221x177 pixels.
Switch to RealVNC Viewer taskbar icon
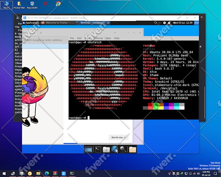point(64,173)
